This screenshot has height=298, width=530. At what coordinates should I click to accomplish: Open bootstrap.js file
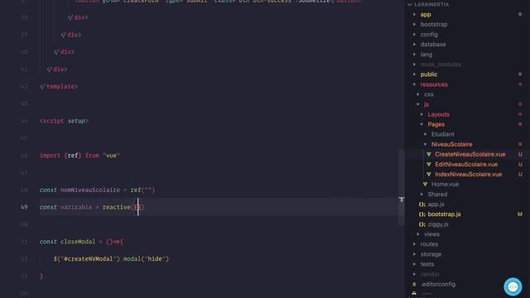click(x=444, y=214)
